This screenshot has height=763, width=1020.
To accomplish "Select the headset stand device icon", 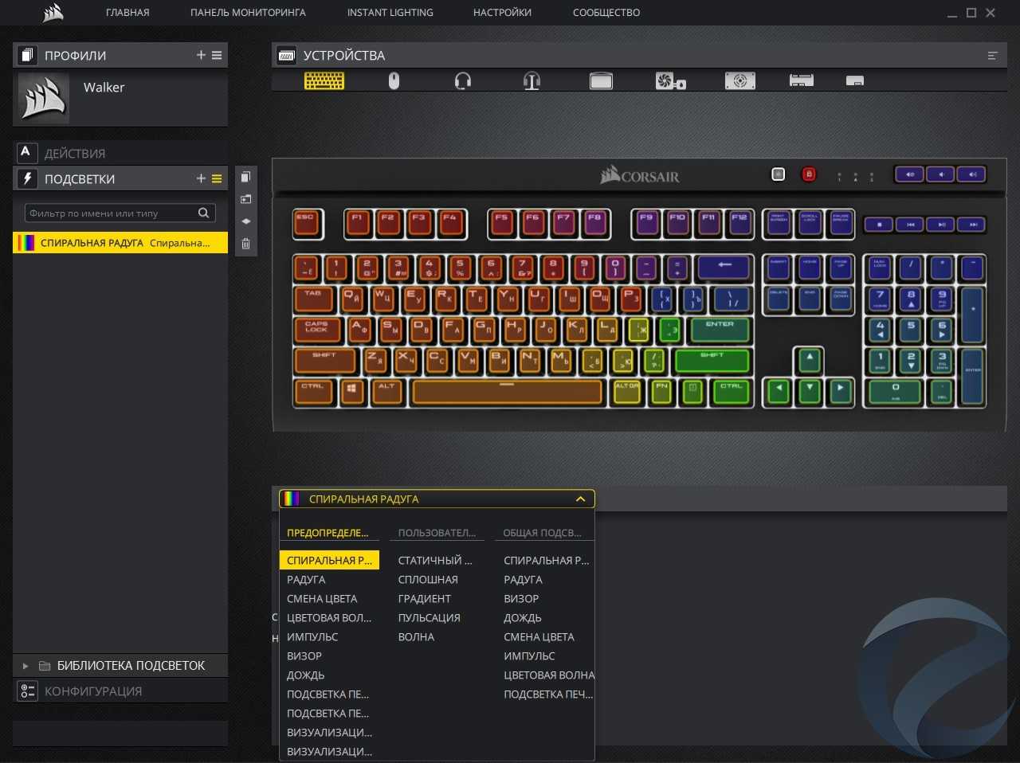I will tap(532, 80).
